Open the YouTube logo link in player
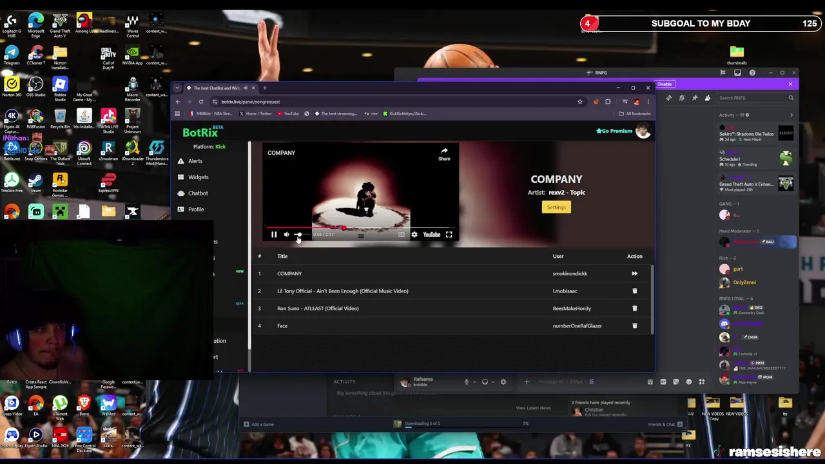 (431, 235)
